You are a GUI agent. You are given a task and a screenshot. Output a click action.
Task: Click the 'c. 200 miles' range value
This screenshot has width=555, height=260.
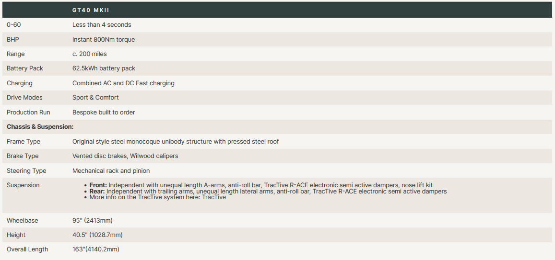click(x=90, y=54)
